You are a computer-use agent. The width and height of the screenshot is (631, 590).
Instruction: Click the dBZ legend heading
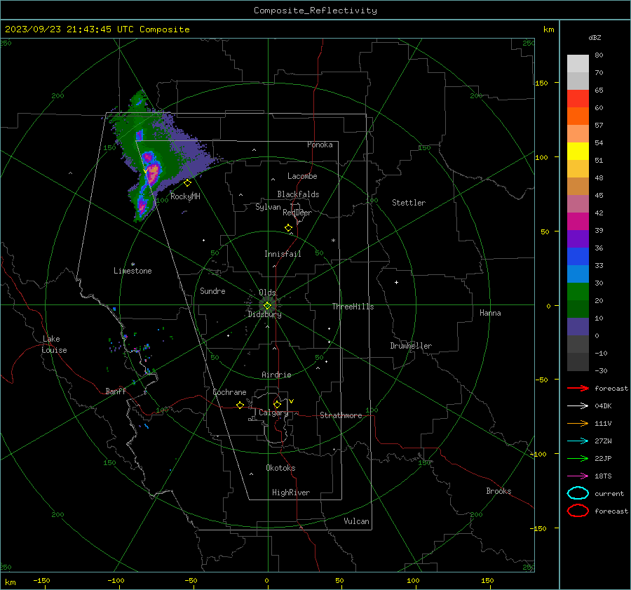click(595, 37)
